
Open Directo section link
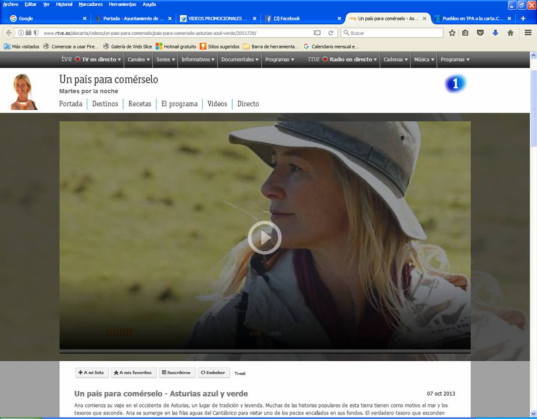point(248,104)
